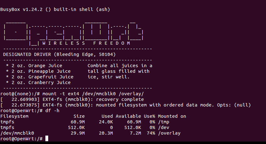The image size is (266, 144).
Task: Click the DESIGNATED DRIVER release line
Action: click(x=59, y=55)
